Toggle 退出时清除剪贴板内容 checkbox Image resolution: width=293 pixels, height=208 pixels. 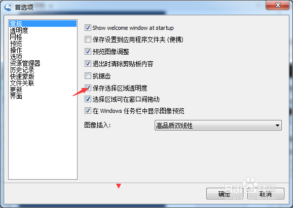(x=88, y=64)
